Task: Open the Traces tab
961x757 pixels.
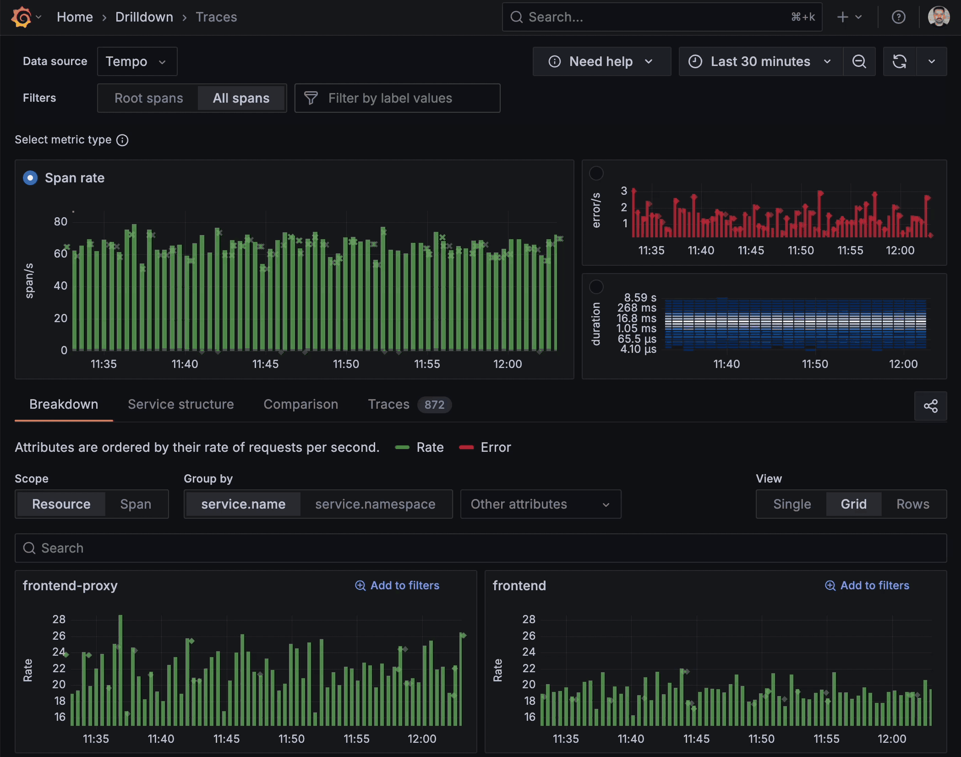Action: tap(389, 404)
